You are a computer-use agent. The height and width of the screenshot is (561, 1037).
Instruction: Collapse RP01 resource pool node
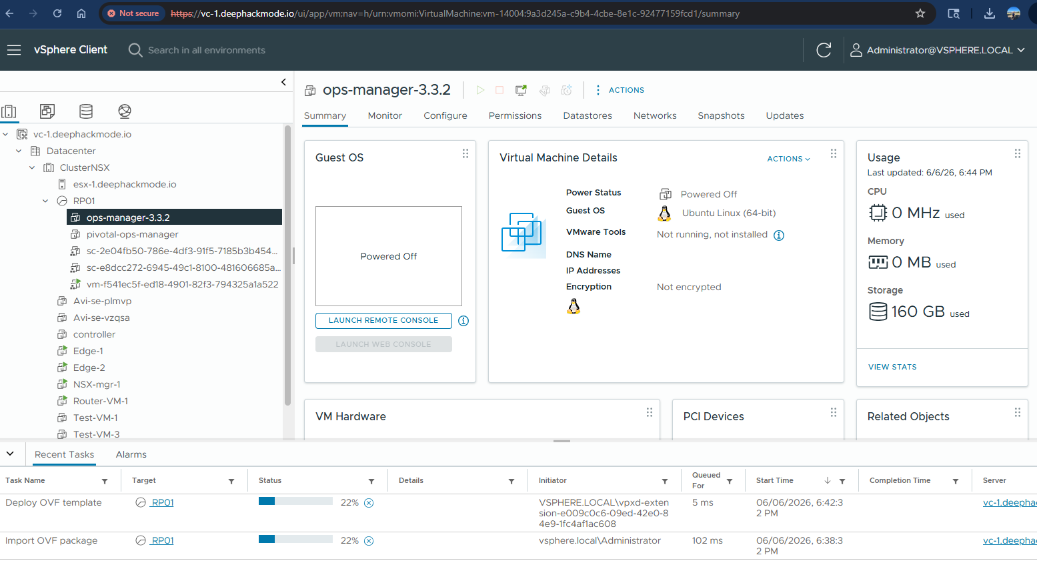[45, 201]
